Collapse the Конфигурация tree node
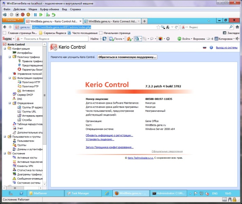 [4, 49]
